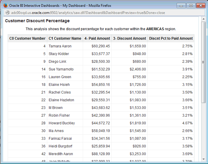Select the M Brown name cell
This screenshot has height=164, width=208.
click(x=65, y=108)
